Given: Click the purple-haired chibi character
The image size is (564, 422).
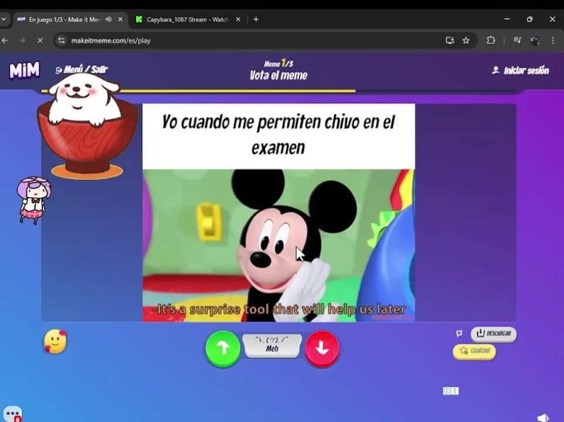Looking at the screenshot, I should tap(33, 200).
